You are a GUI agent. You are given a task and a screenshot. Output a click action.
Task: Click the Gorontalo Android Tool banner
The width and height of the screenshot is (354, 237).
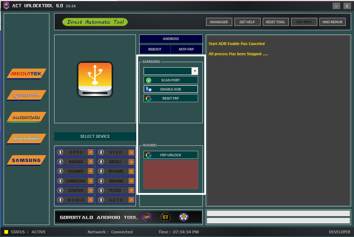(x=128, y=217)
